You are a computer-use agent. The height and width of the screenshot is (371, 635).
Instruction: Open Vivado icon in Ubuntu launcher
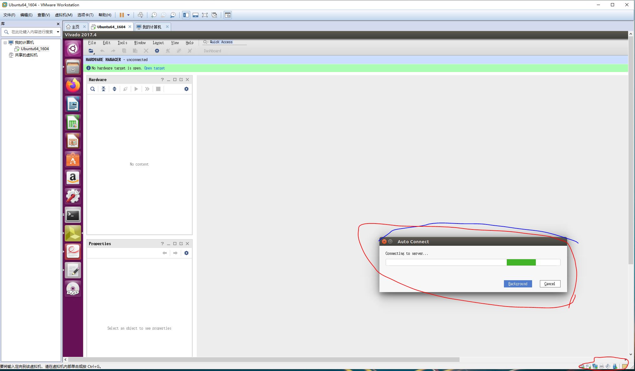tap(73, 234)
